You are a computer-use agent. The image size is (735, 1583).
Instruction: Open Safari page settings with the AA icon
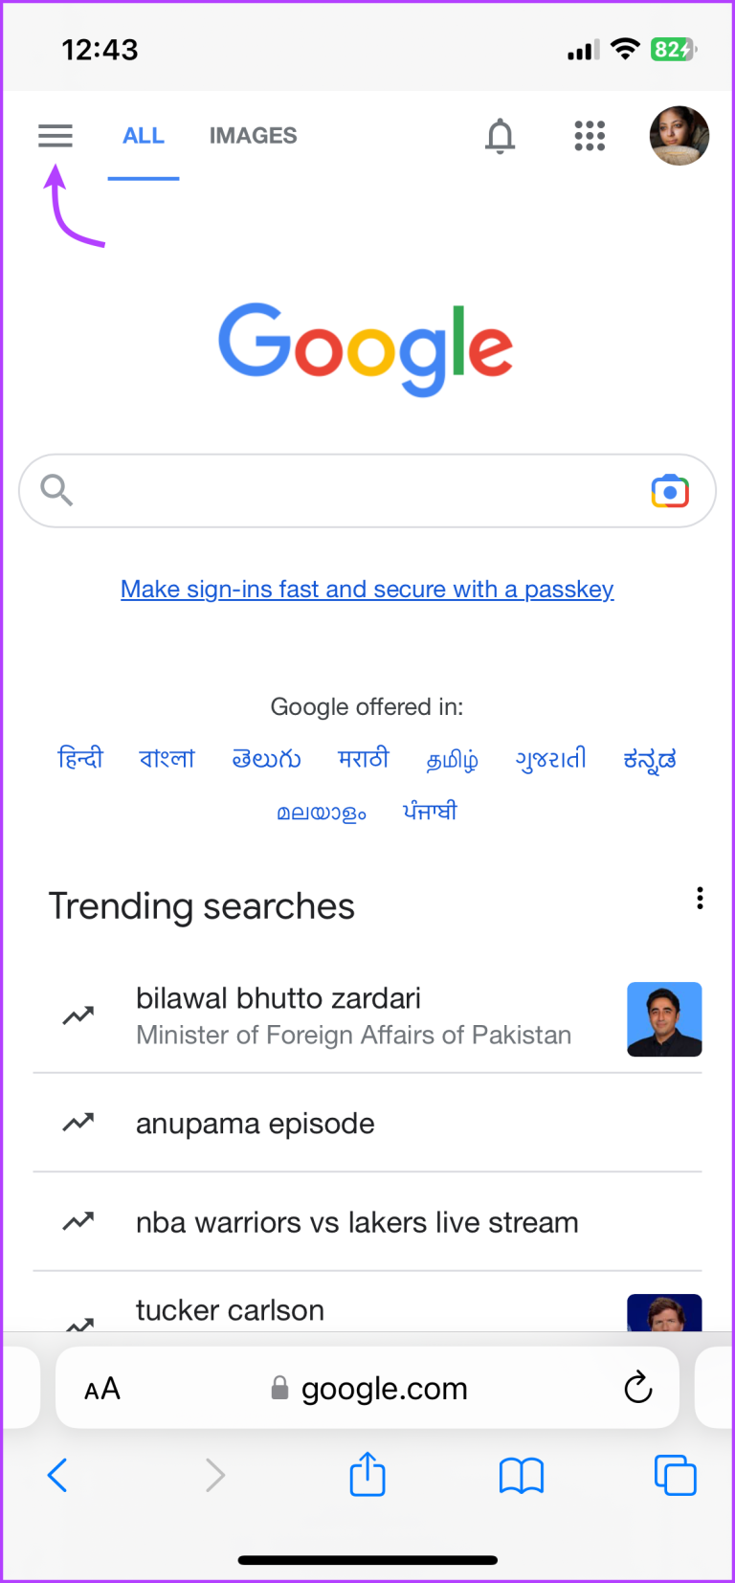tap(101, 1388)
